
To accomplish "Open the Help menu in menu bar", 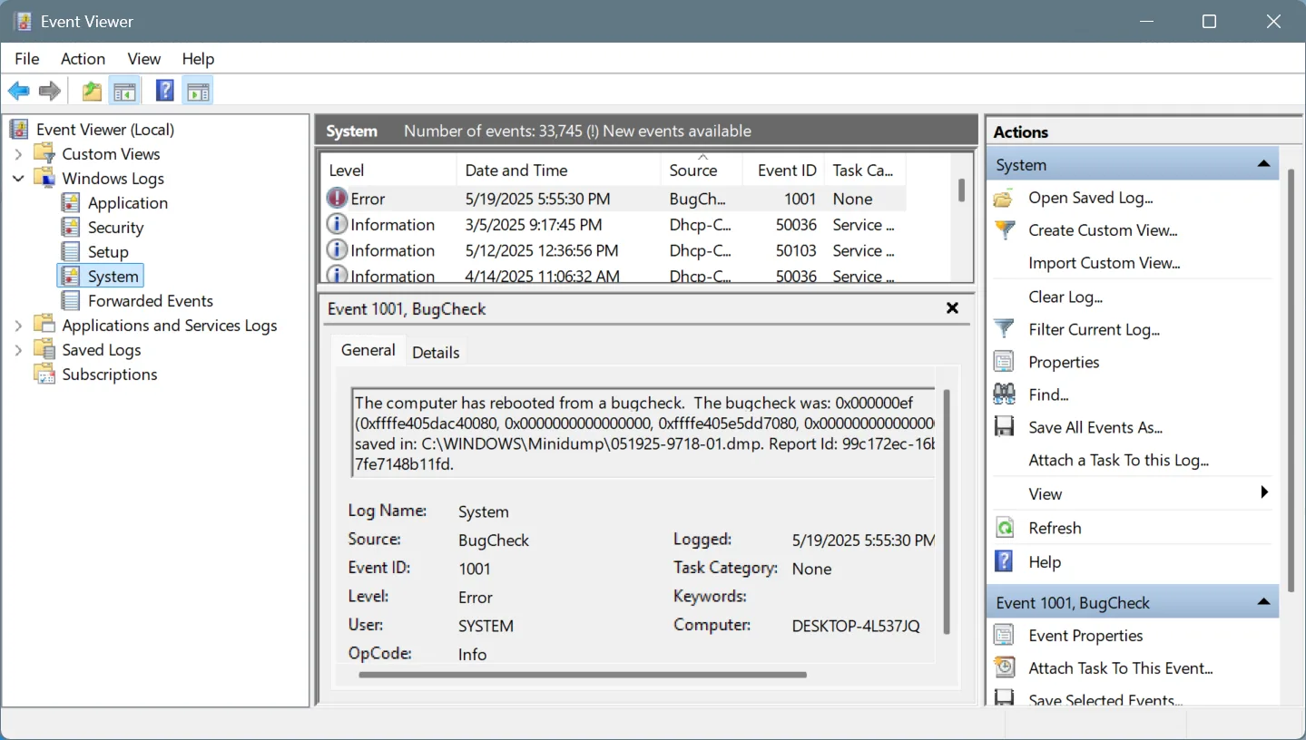I will coord(198,58).
